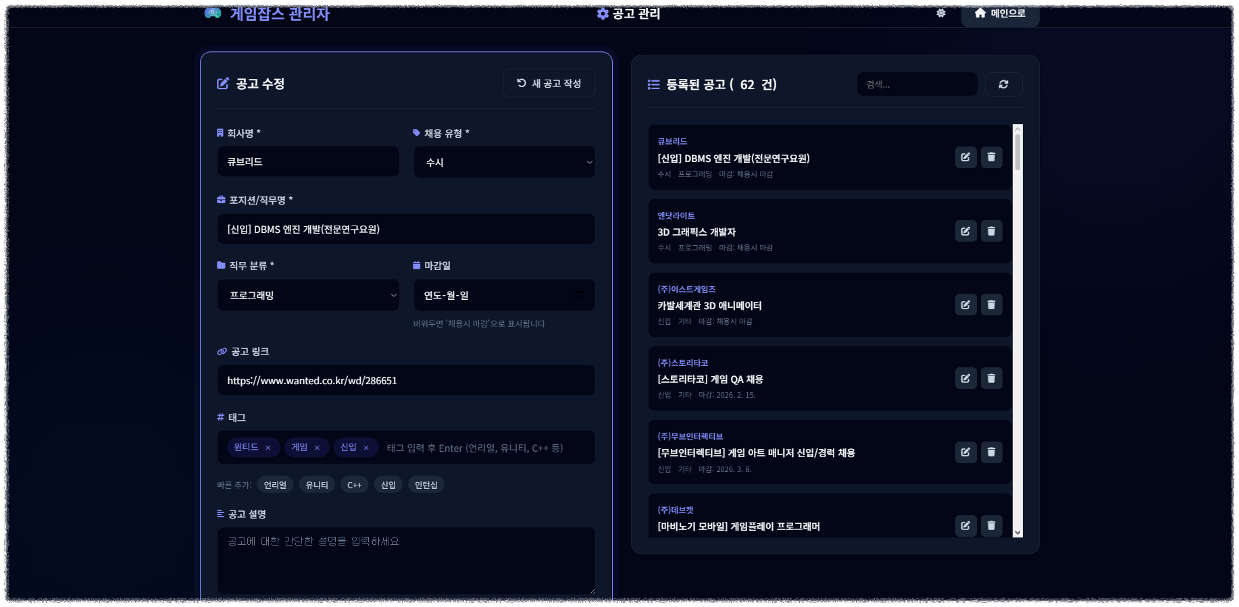
Task: Click the 공고 설명 textarea
Action: coord(406,560)
